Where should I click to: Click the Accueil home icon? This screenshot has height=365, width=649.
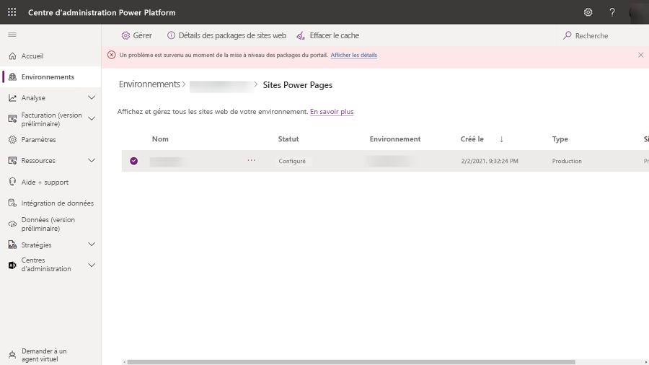pos(12,56)
